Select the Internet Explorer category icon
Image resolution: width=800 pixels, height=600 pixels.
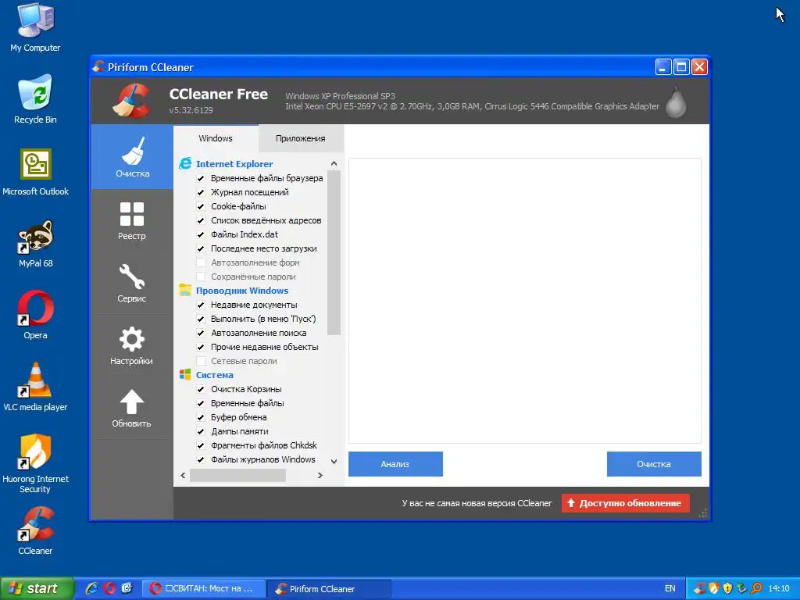pyautogui.click(x=184, y=164)
